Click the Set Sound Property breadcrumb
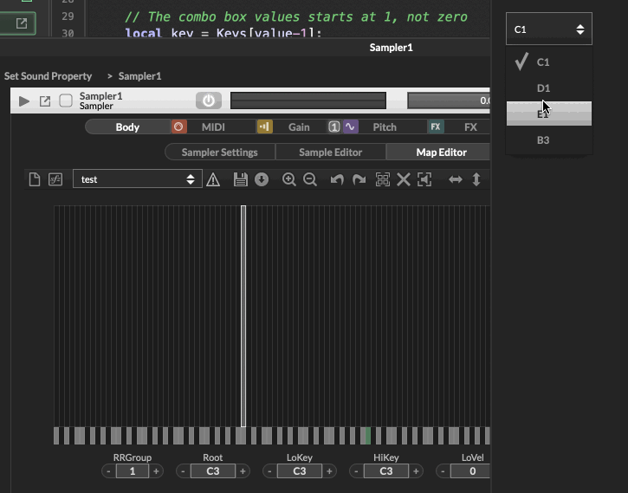628x493 pixels. click(48, 76)
